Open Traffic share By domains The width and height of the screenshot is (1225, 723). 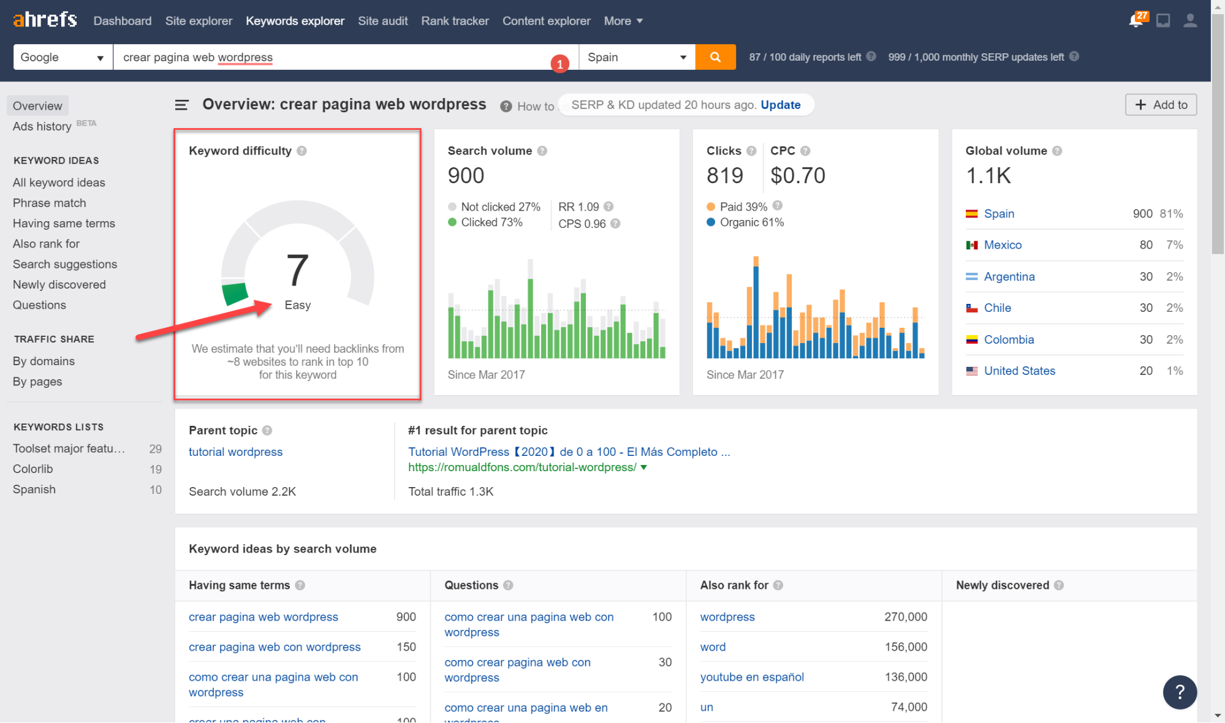[44, 362]
